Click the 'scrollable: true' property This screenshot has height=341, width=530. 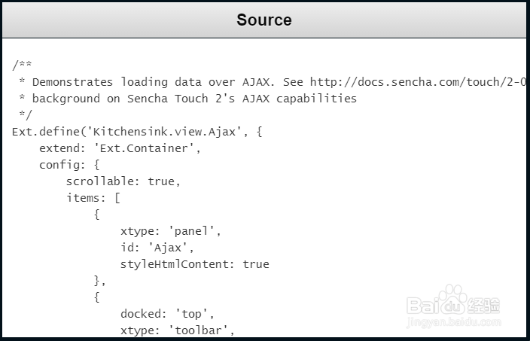(123, 181)
